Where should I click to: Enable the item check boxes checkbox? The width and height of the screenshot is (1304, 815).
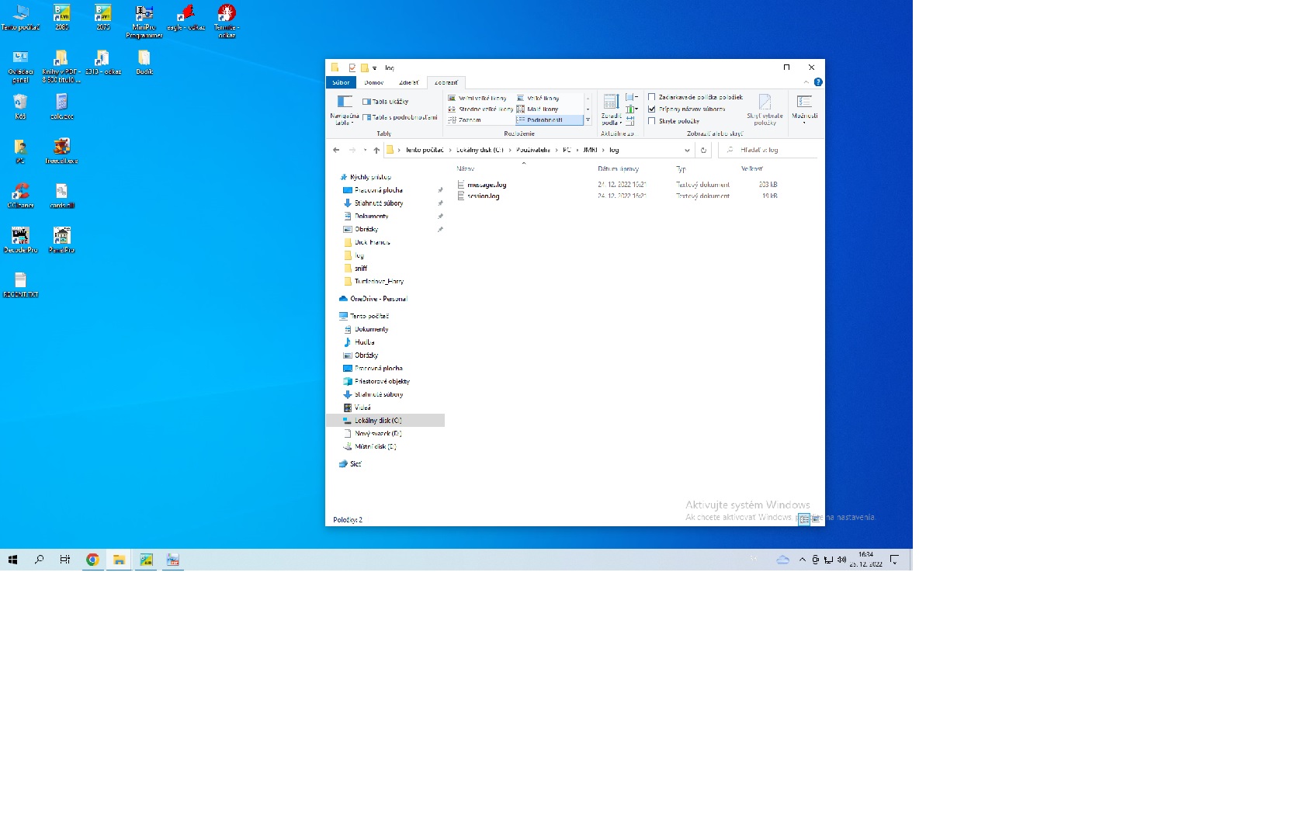click(652, 98)
